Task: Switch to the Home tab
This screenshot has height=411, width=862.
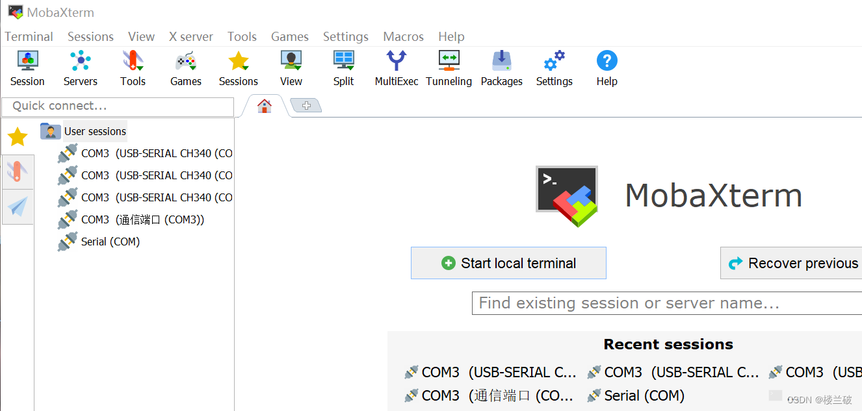Action: pos(264,106)
